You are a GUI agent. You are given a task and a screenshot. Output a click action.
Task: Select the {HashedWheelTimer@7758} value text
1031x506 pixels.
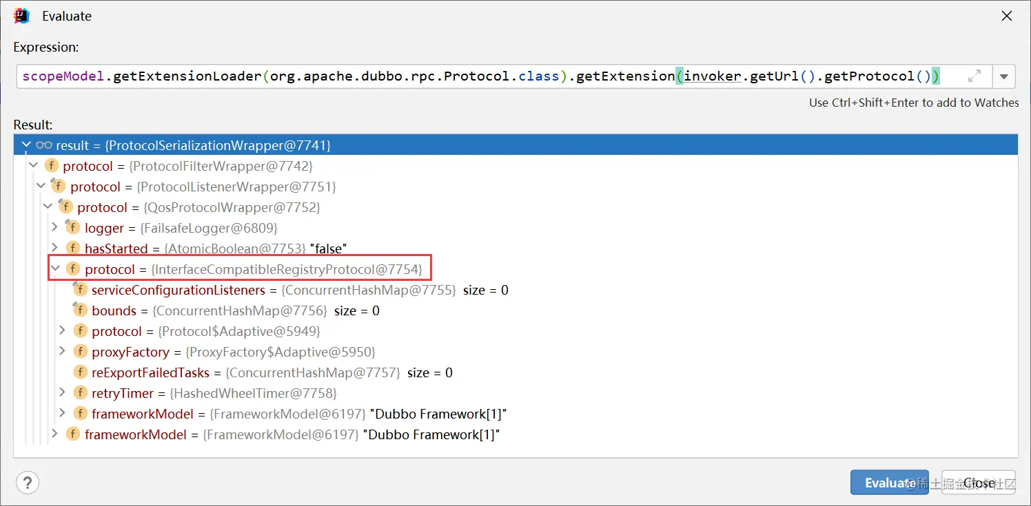(254, 393)
